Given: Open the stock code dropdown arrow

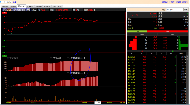Looking at the screenshot, I should click(x=6, y=2).
